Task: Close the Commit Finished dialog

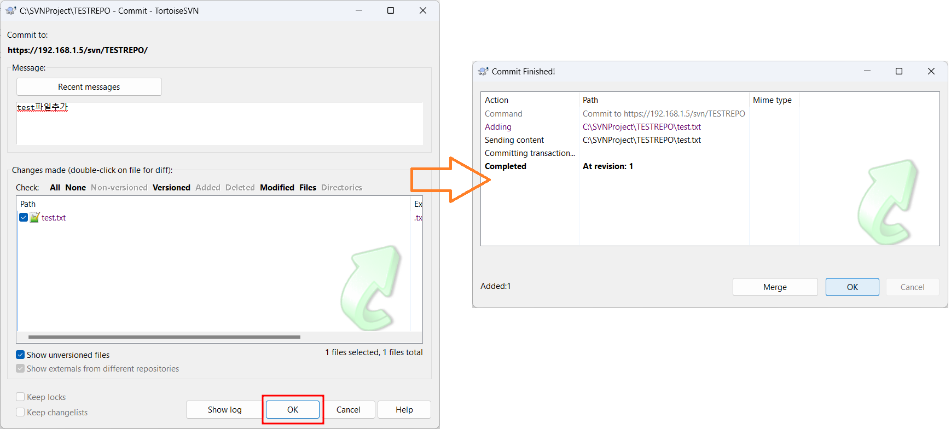Action: pos(931,71)
